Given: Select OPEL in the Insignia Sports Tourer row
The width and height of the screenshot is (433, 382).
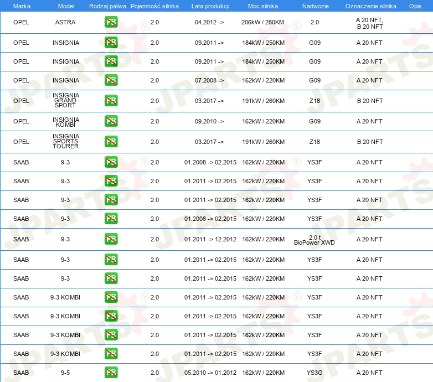Looking at the screenshot, I should point(21,142).
